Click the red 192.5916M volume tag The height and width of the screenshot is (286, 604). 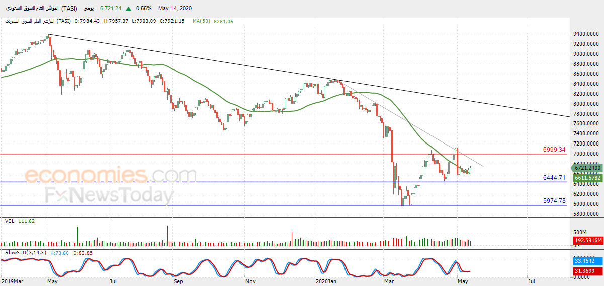click(x=588, y=241)
